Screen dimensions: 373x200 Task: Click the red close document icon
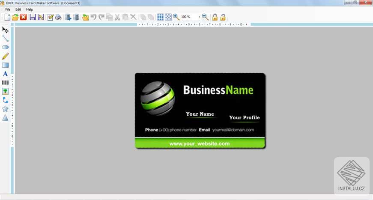(23, 17)
